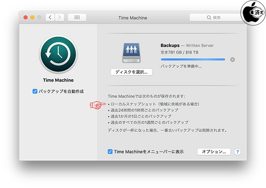The height and width of the screenshot is (188, 266).
Task: Click the Written Server text
Action: (x=200, y=45)
